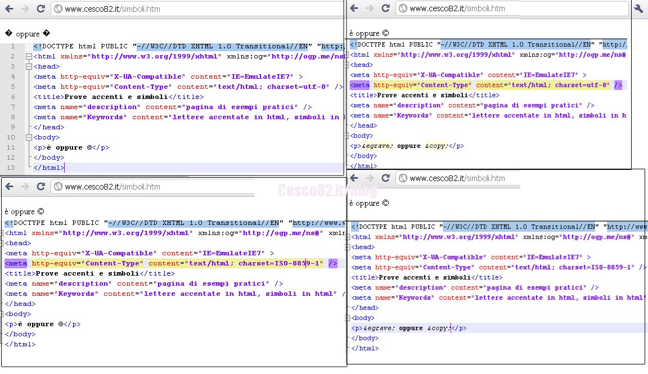
Task: Toggle head fold marker in bottom-right code editor
Action: [348, 247]
